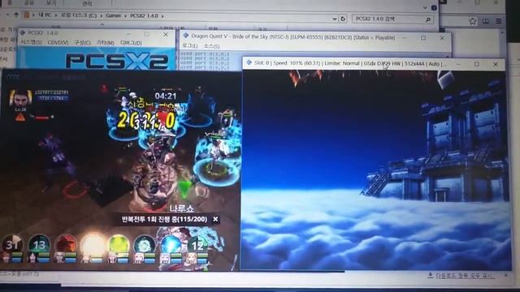Open the CDVD(V) menu in PCSX2
The height and width of the screenshot is (292, 520).
58,43
